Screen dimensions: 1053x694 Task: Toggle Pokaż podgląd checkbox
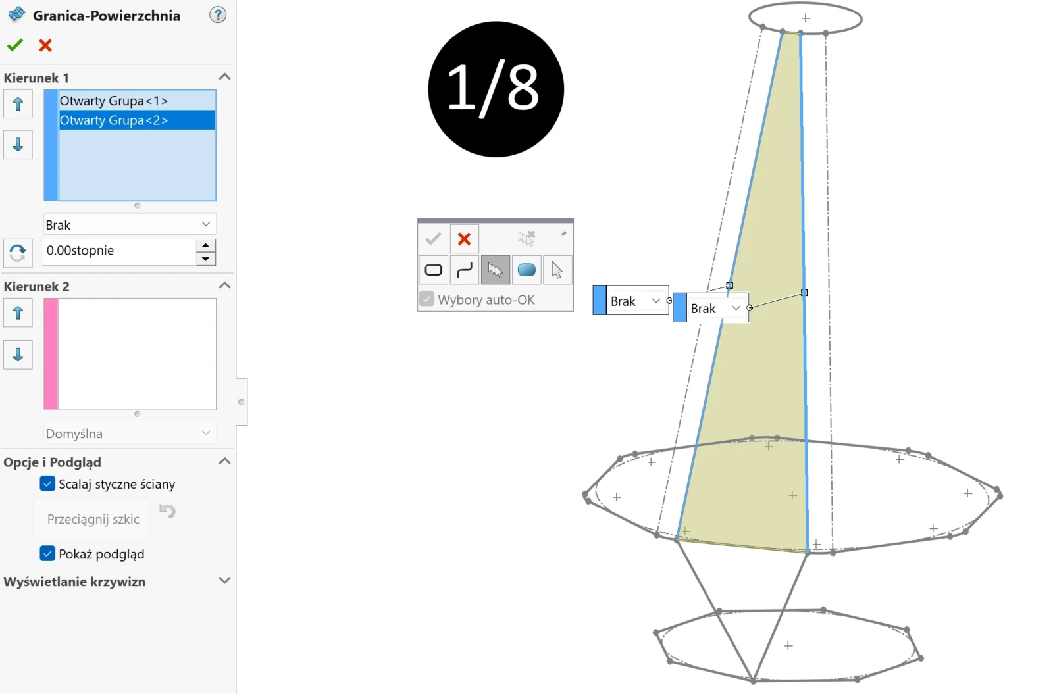pos(47,554)
